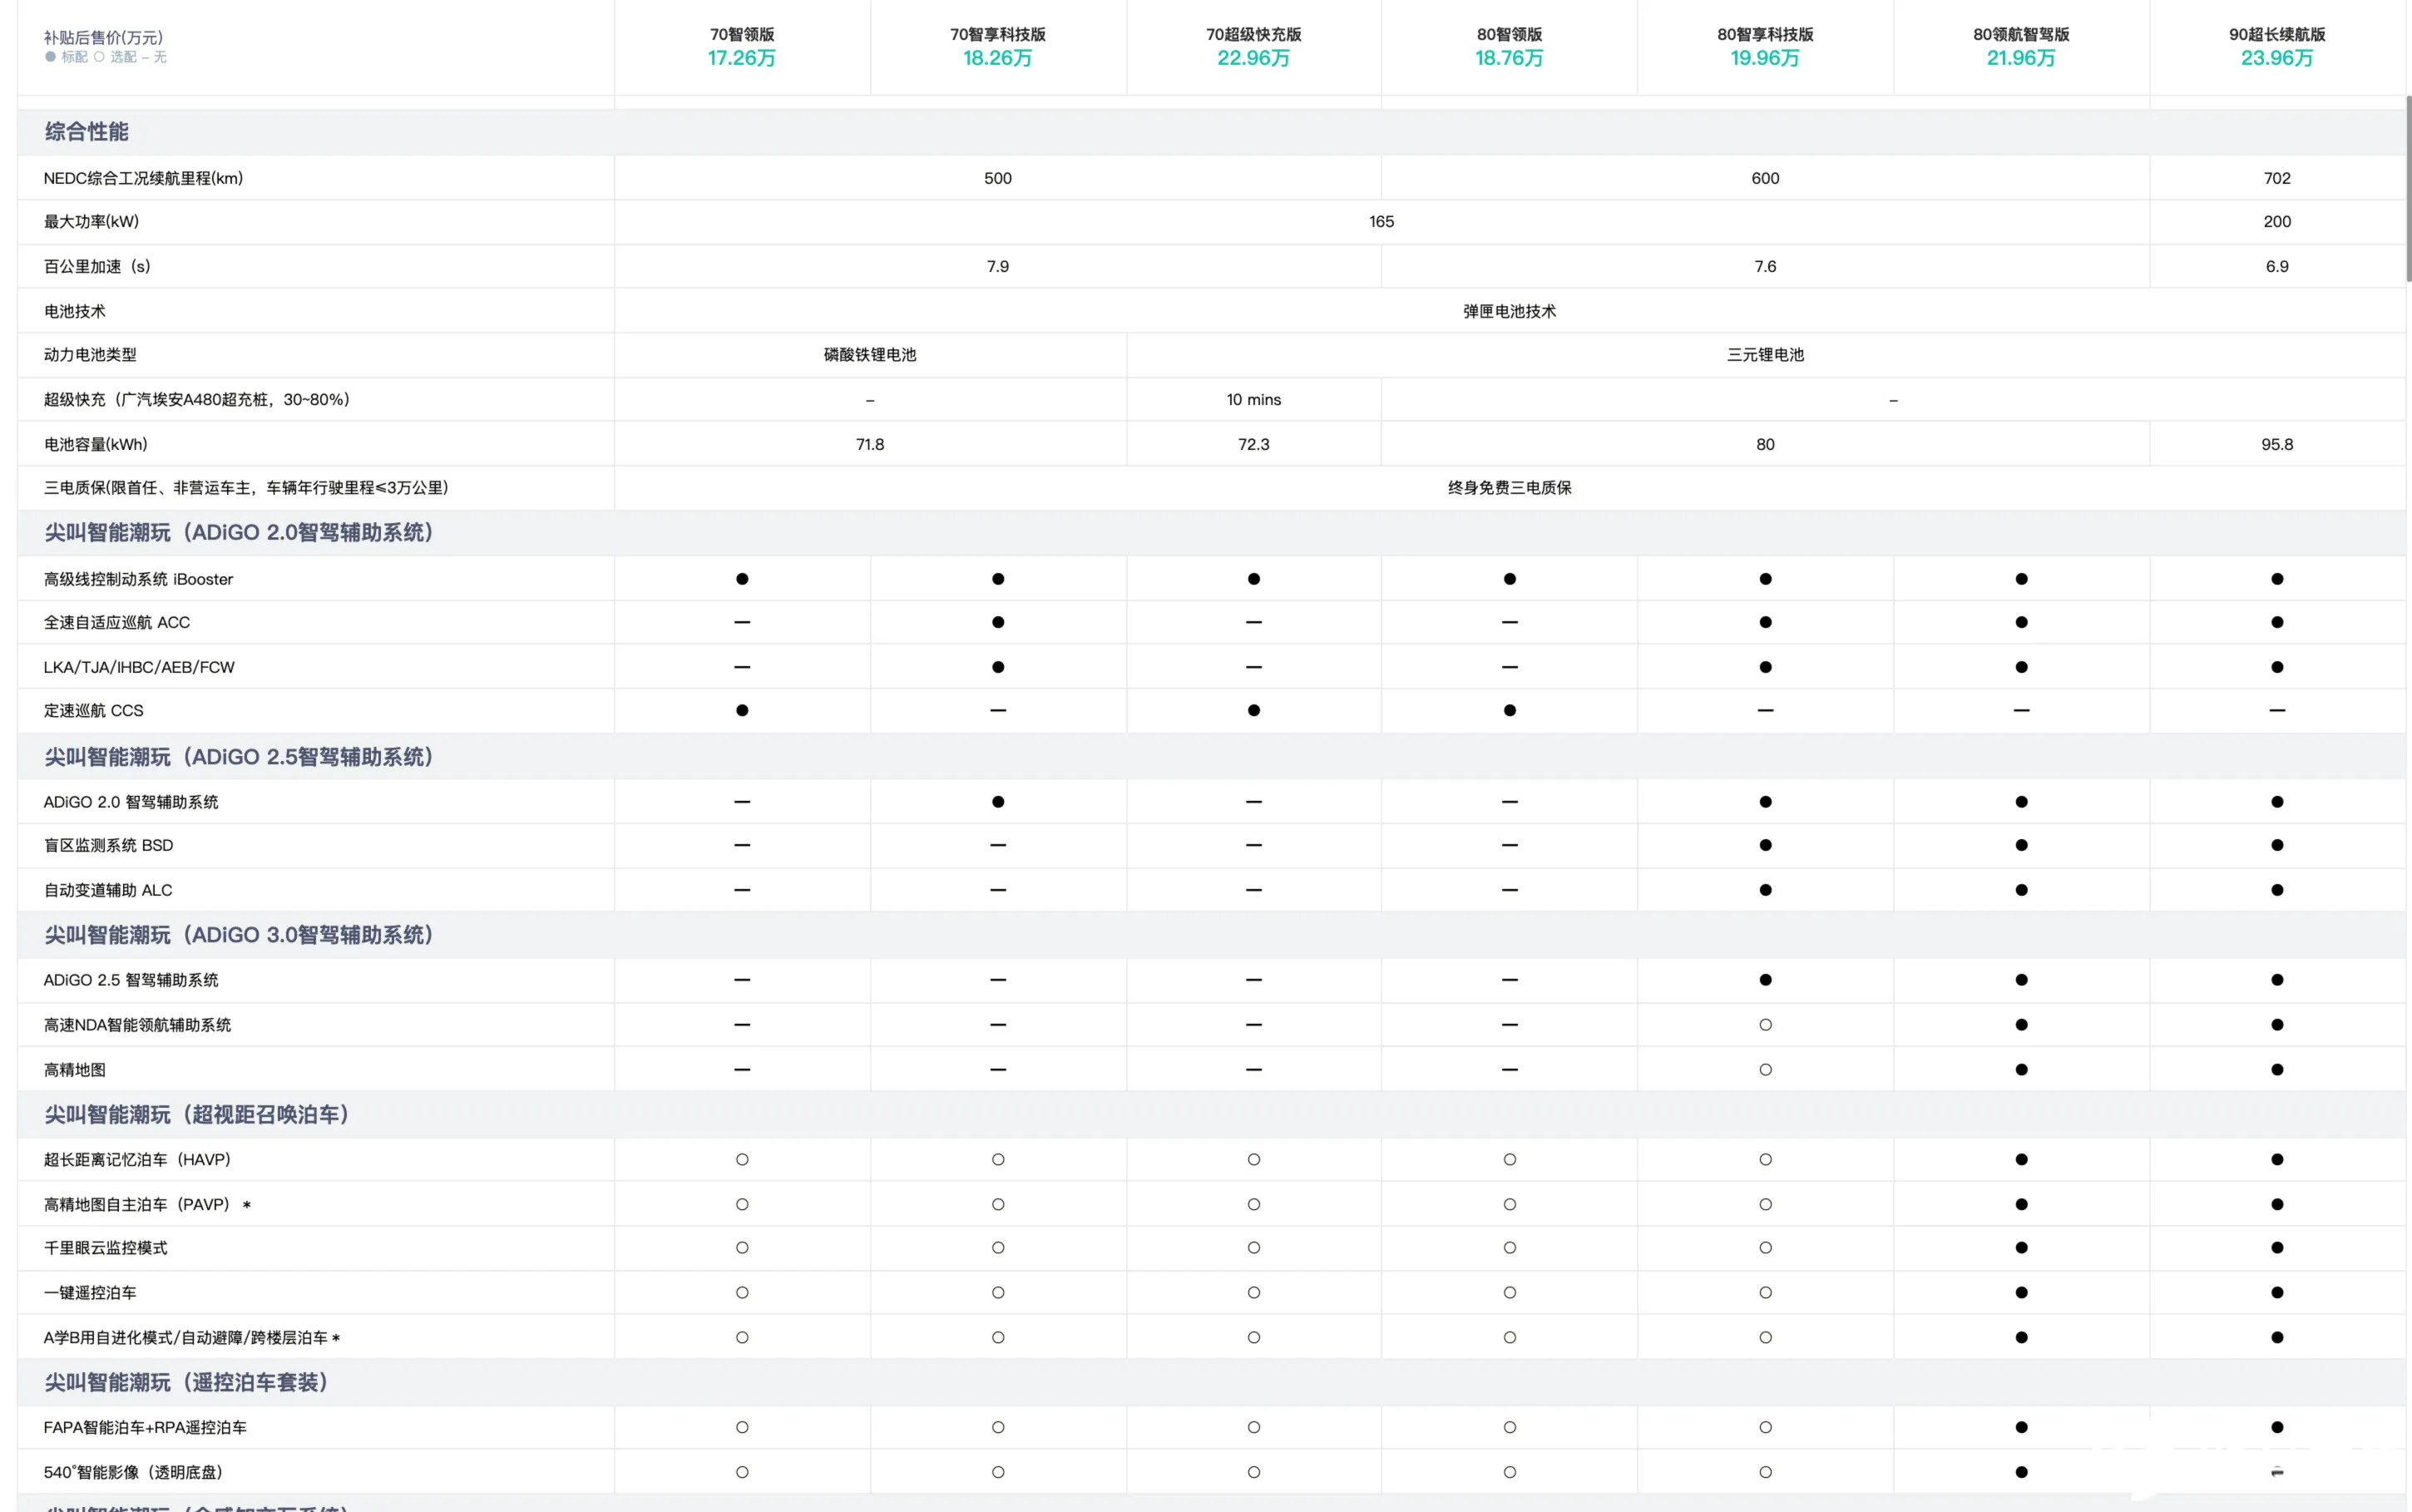Select the 70智领版 17.26万 column header
This screenshot has width=2412, height=1512.
click(x=742, y=46)
